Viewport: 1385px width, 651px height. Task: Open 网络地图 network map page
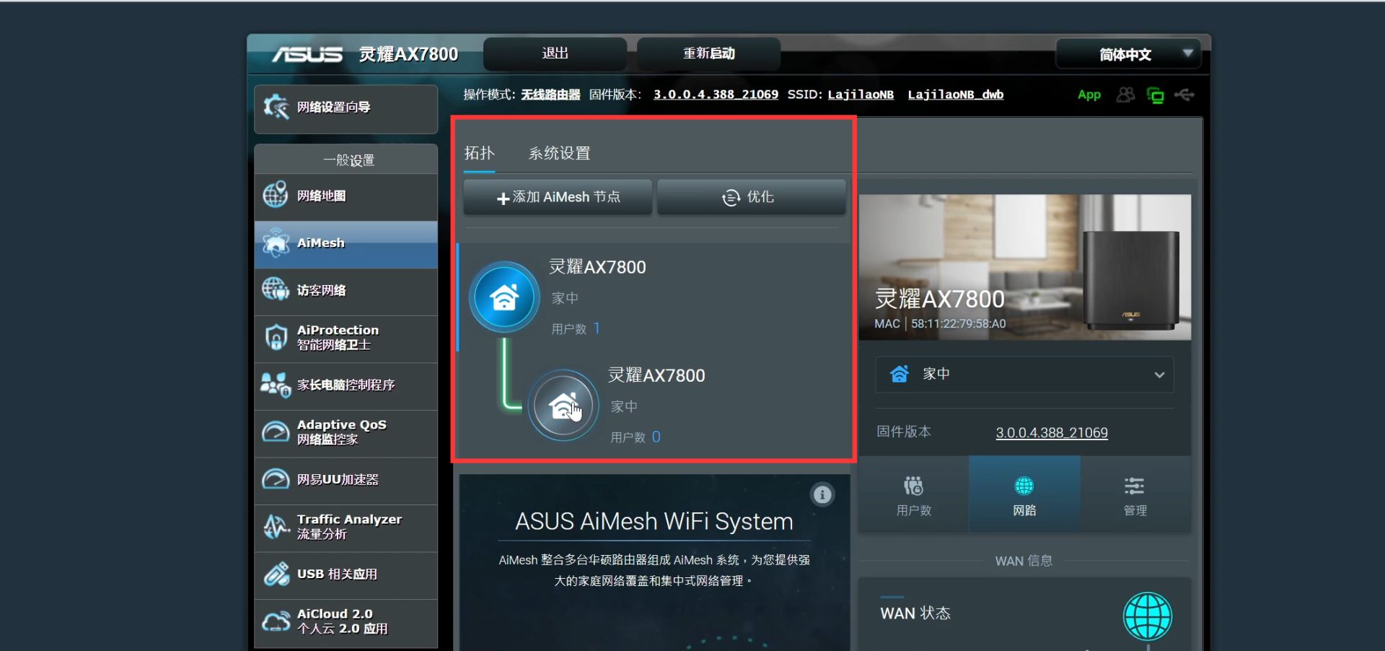pyautogui.click(x=346, y=196)
